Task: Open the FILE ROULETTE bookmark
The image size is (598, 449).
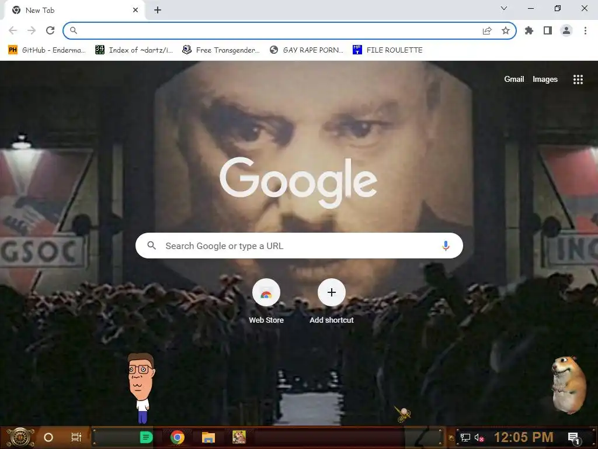Action: click(388, 50)
